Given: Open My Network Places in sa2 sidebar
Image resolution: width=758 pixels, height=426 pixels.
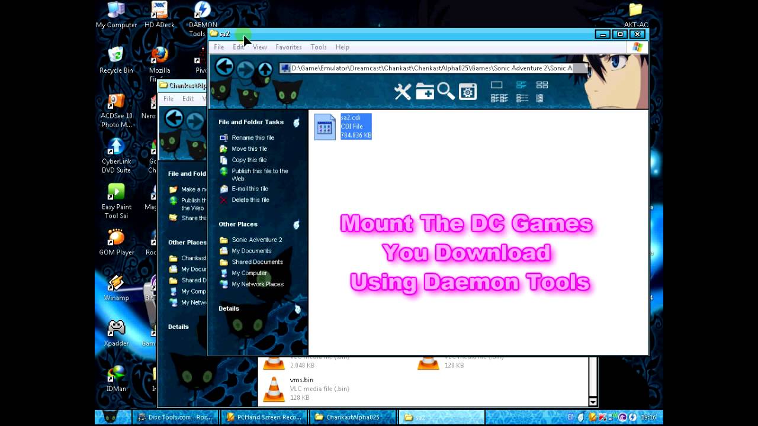Looking at the screenshot, I should (258, 285).
